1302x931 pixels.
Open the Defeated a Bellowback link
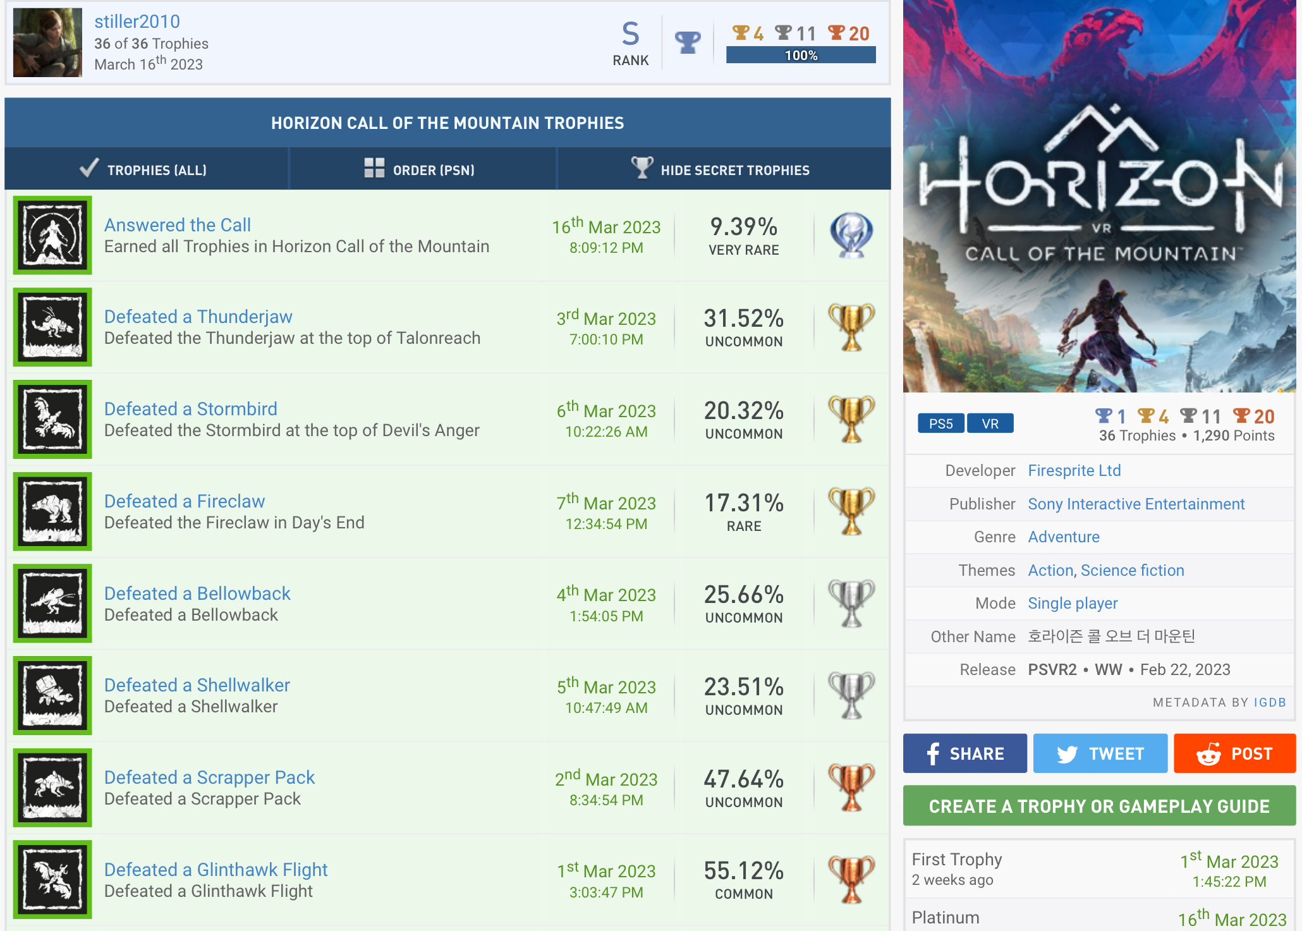click(x=197, y=593)
